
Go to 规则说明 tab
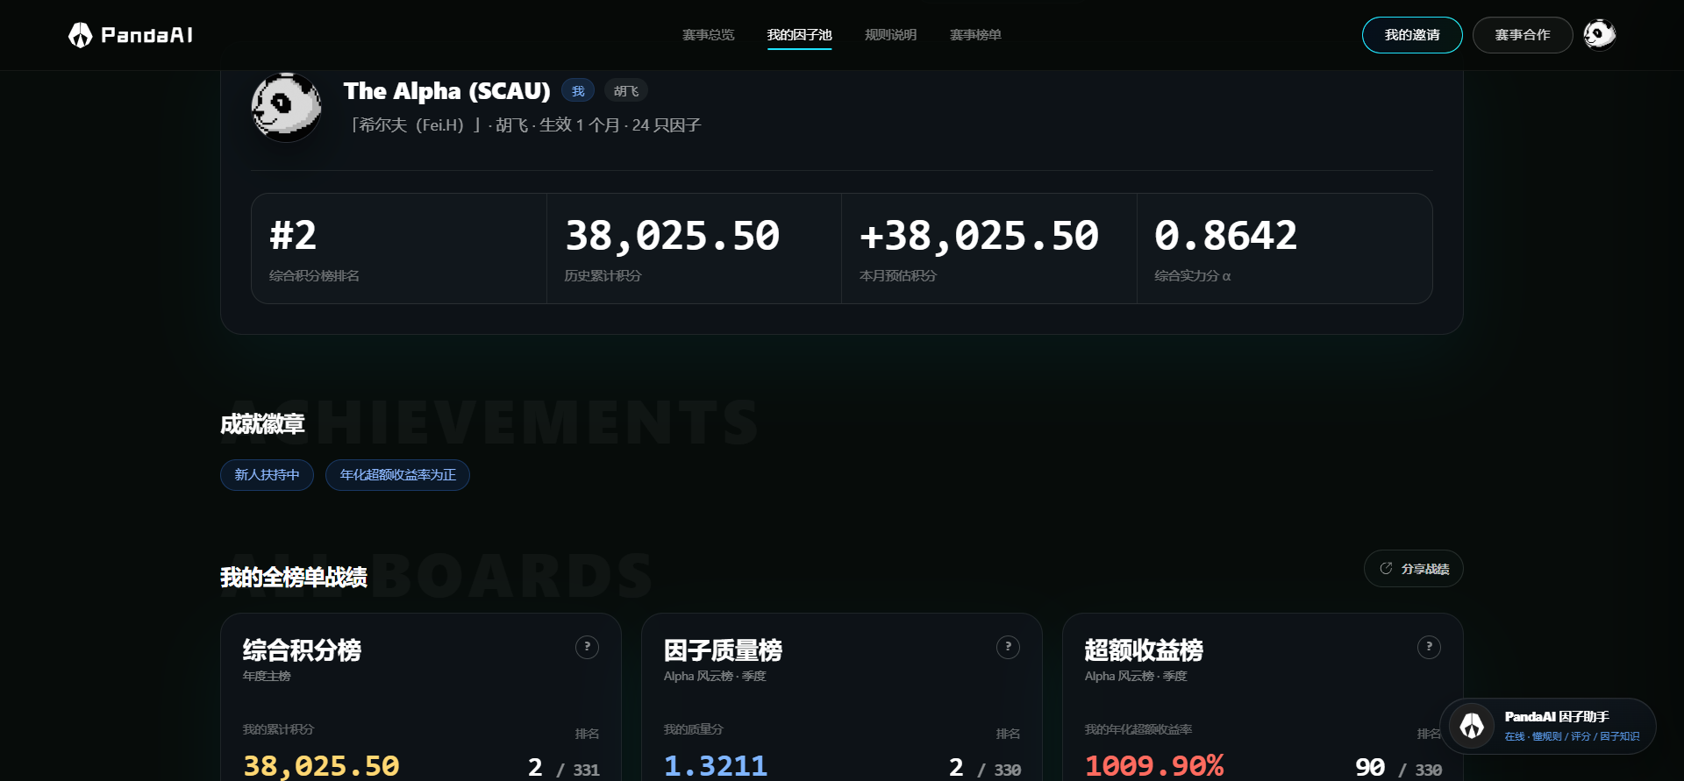pos(890,35)
